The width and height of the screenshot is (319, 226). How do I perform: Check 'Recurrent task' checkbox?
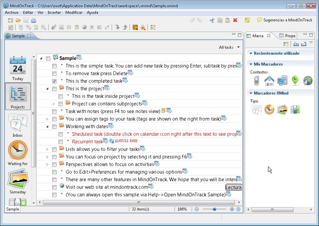61,142
